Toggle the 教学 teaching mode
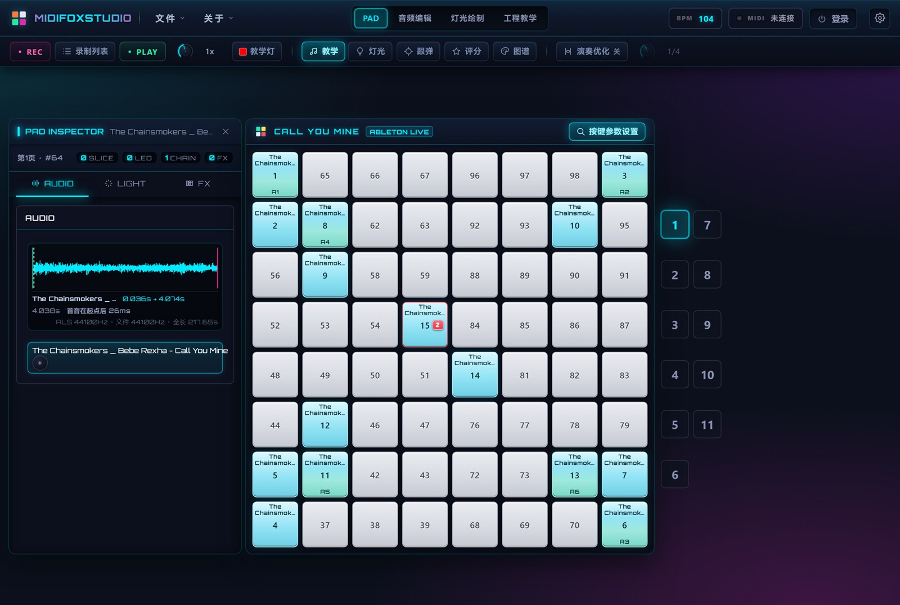Screen dimensions: 900x605 point(323,52)
